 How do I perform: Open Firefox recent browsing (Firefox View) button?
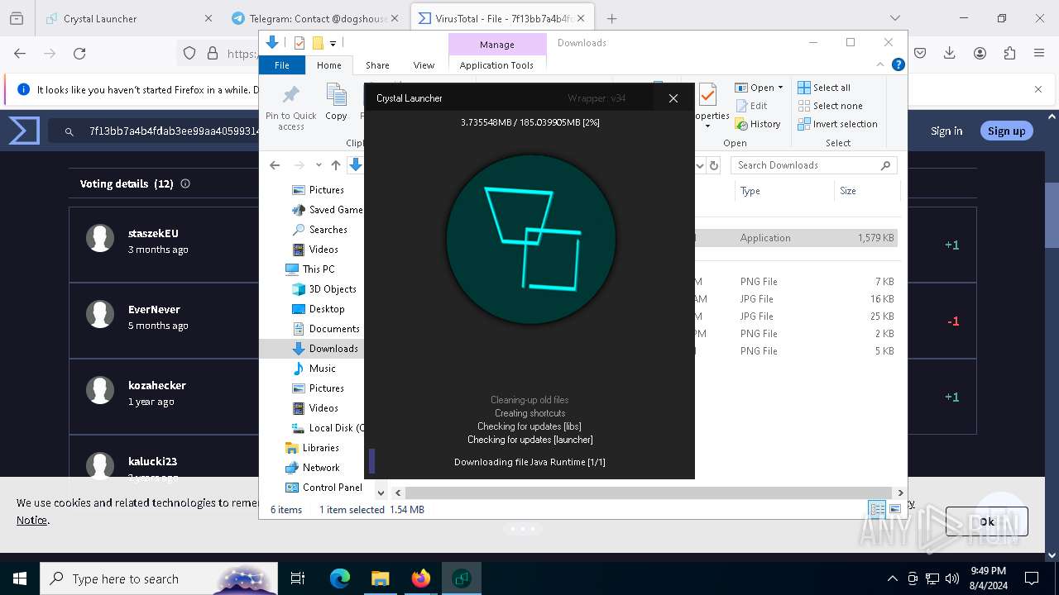coord(17,18)
